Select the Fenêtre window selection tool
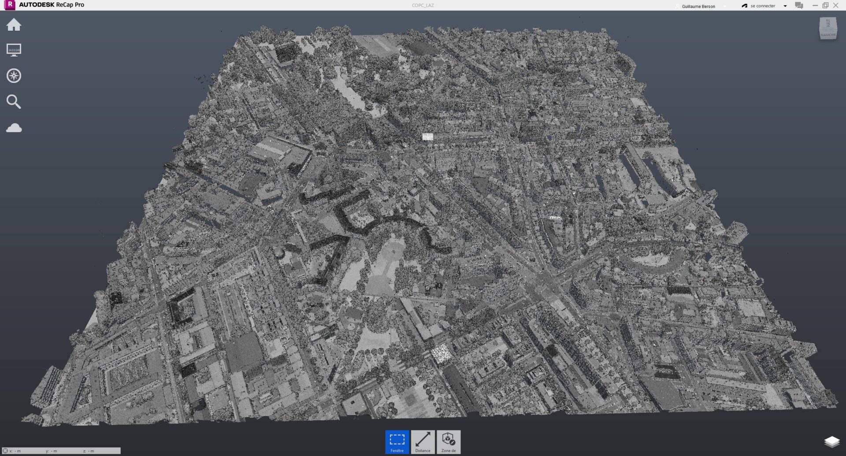Screen dimensions: 846x456 (x=397, y=442)
